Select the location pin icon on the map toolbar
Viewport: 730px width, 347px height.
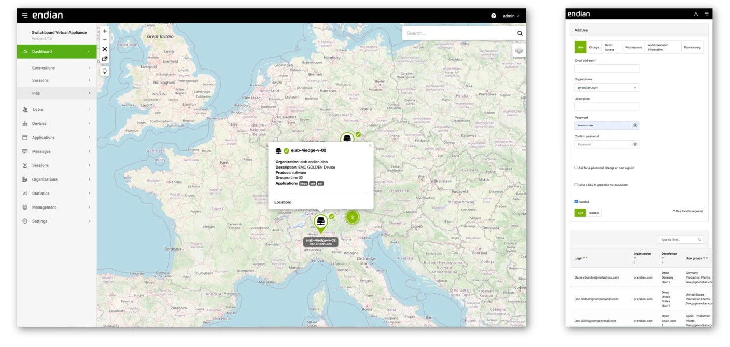105,71
